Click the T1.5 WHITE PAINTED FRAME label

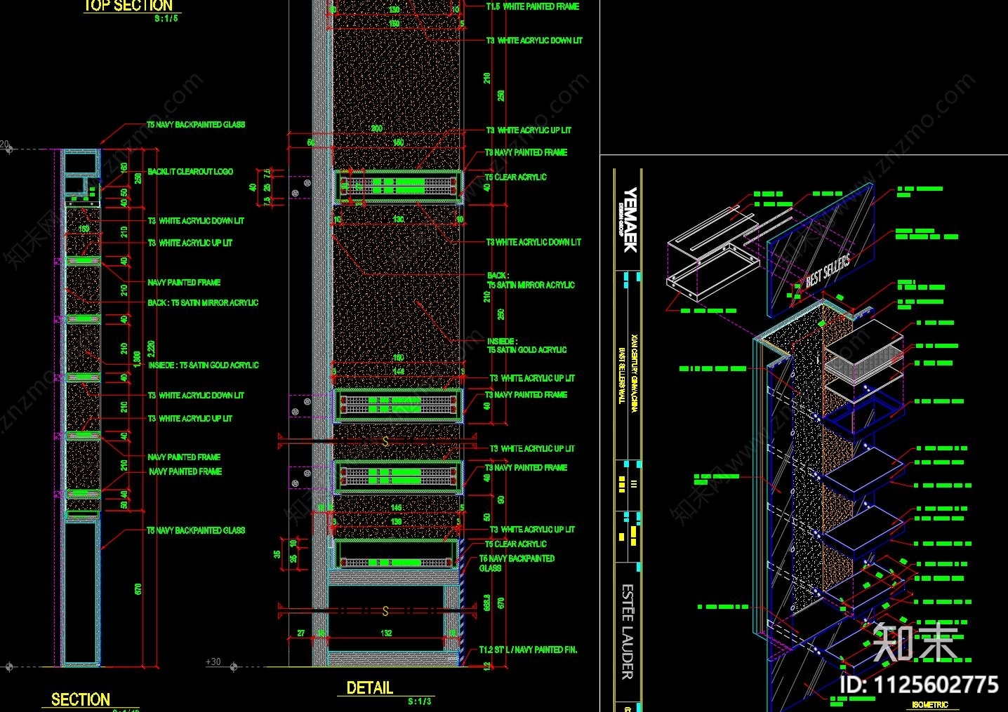pos(533,6)
